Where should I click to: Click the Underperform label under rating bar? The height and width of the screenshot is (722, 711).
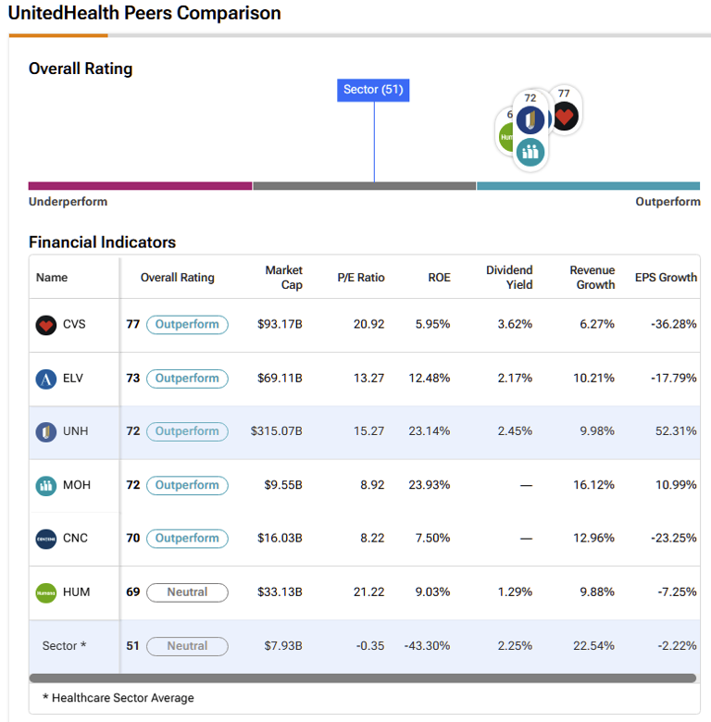68,202
